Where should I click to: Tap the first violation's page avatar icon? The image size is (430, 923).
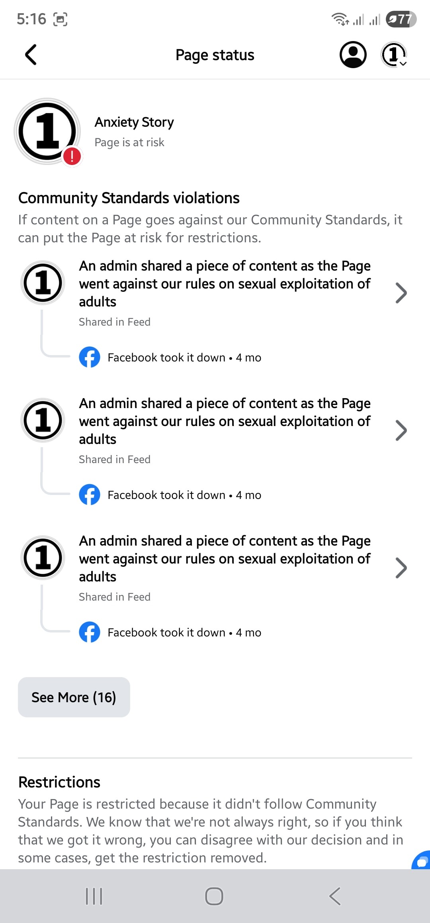(x=43, y=283)
